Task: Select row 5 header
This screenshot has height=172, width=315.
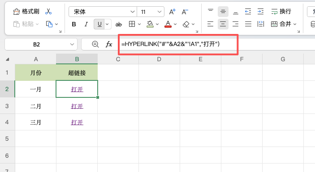Action: (x=7, y=138)
